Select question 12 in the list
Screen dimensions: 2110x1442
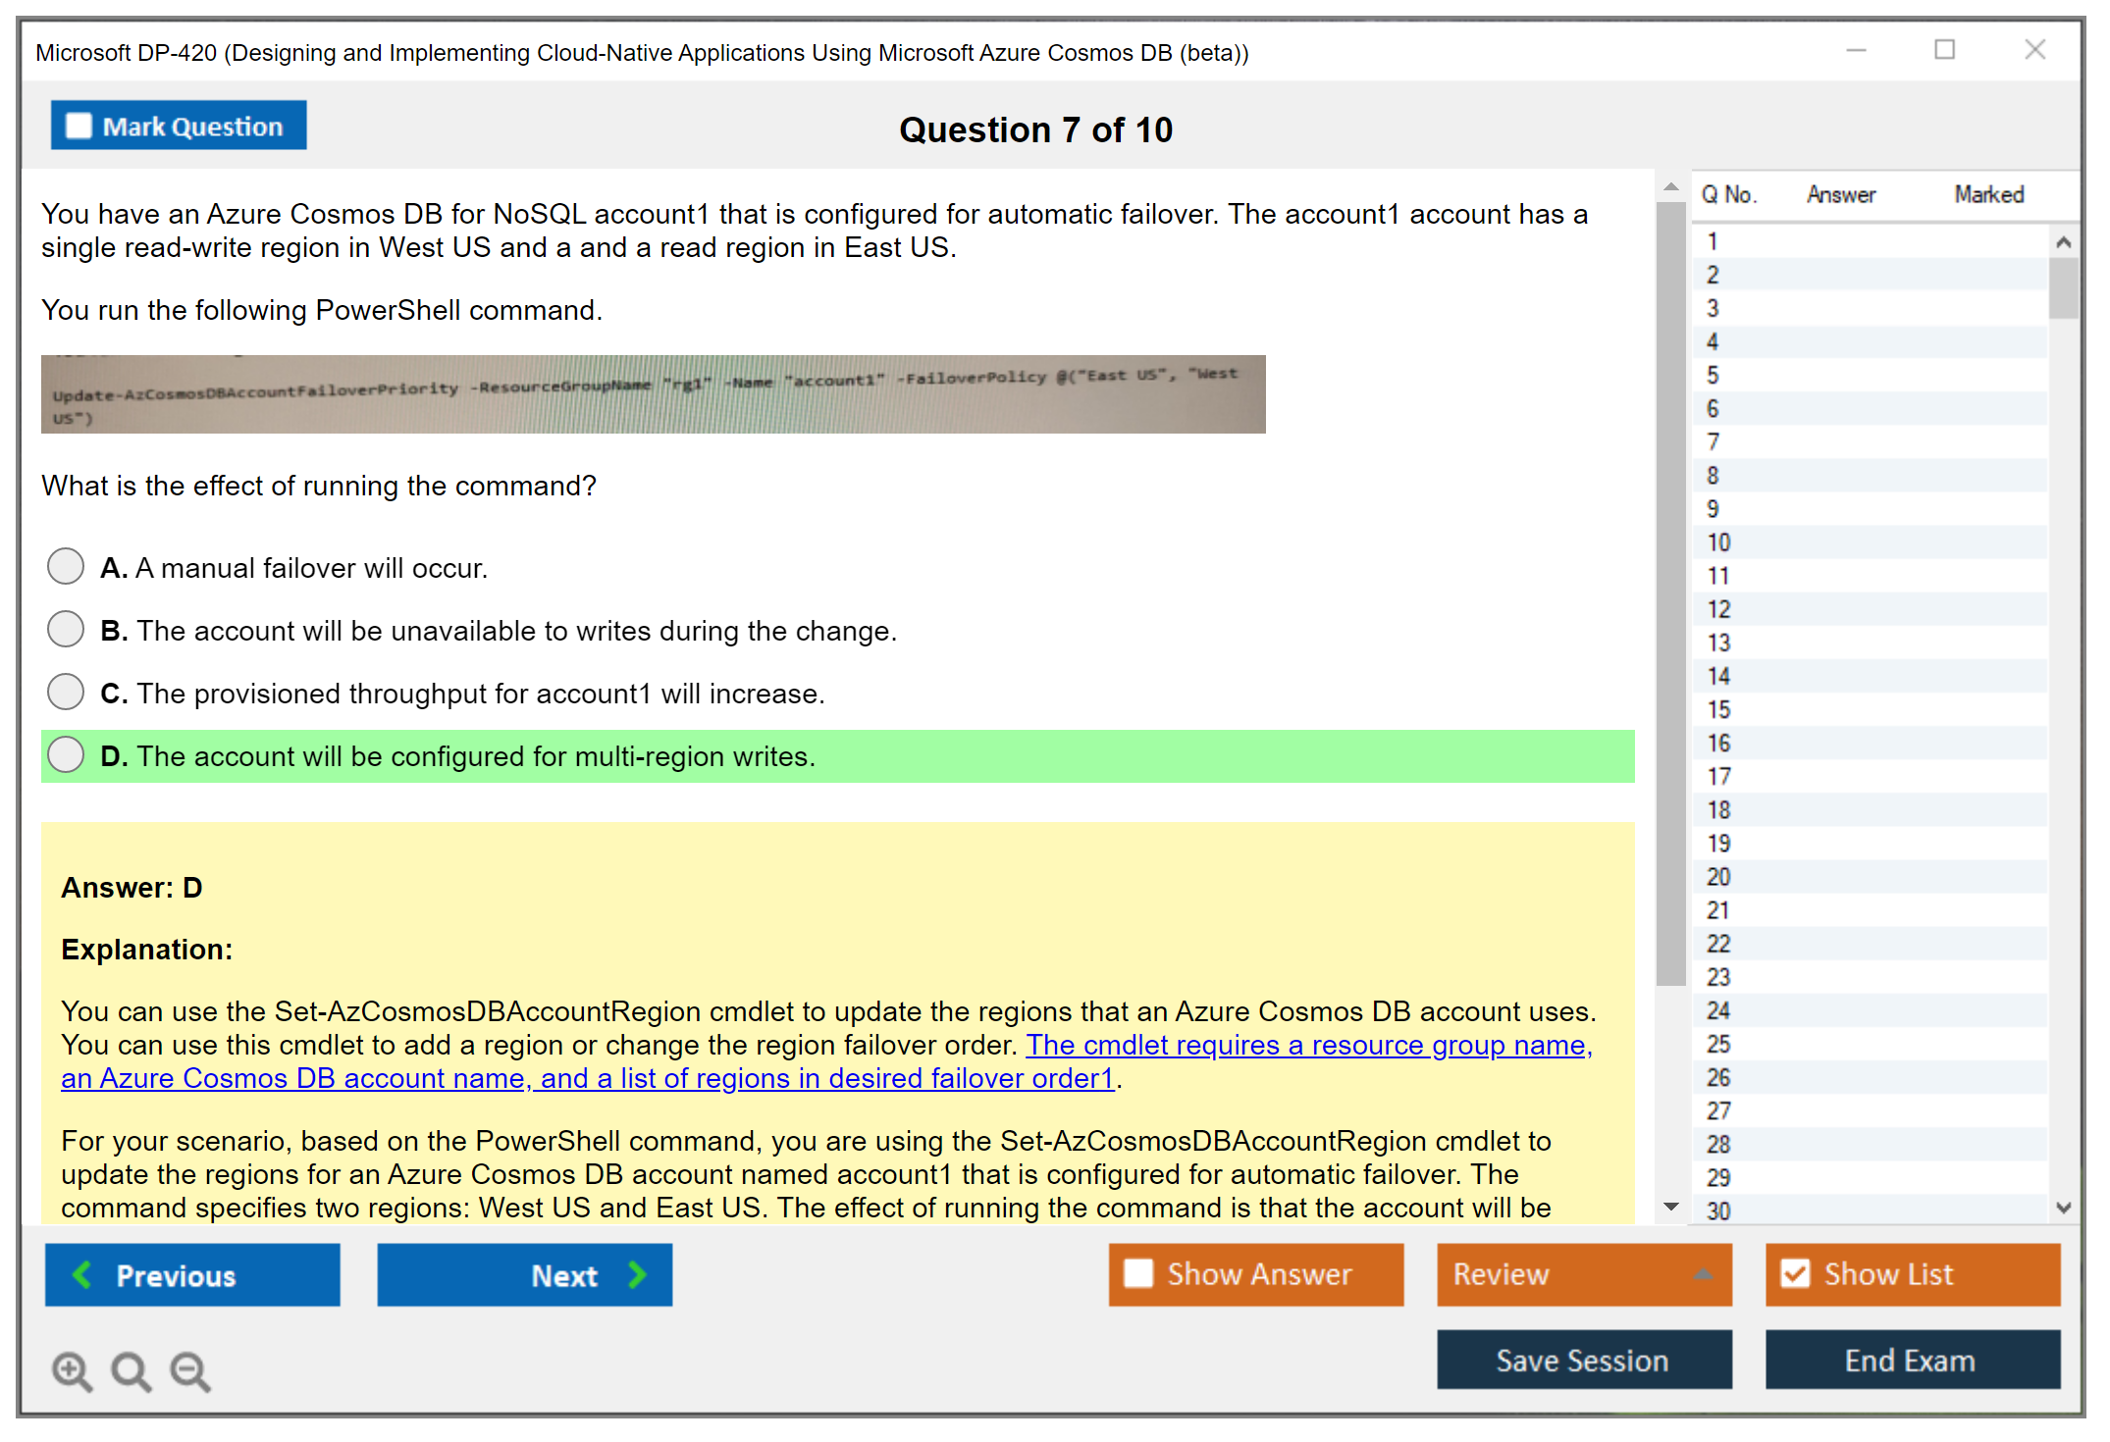pyautogui.click(x=1718, y=609)
